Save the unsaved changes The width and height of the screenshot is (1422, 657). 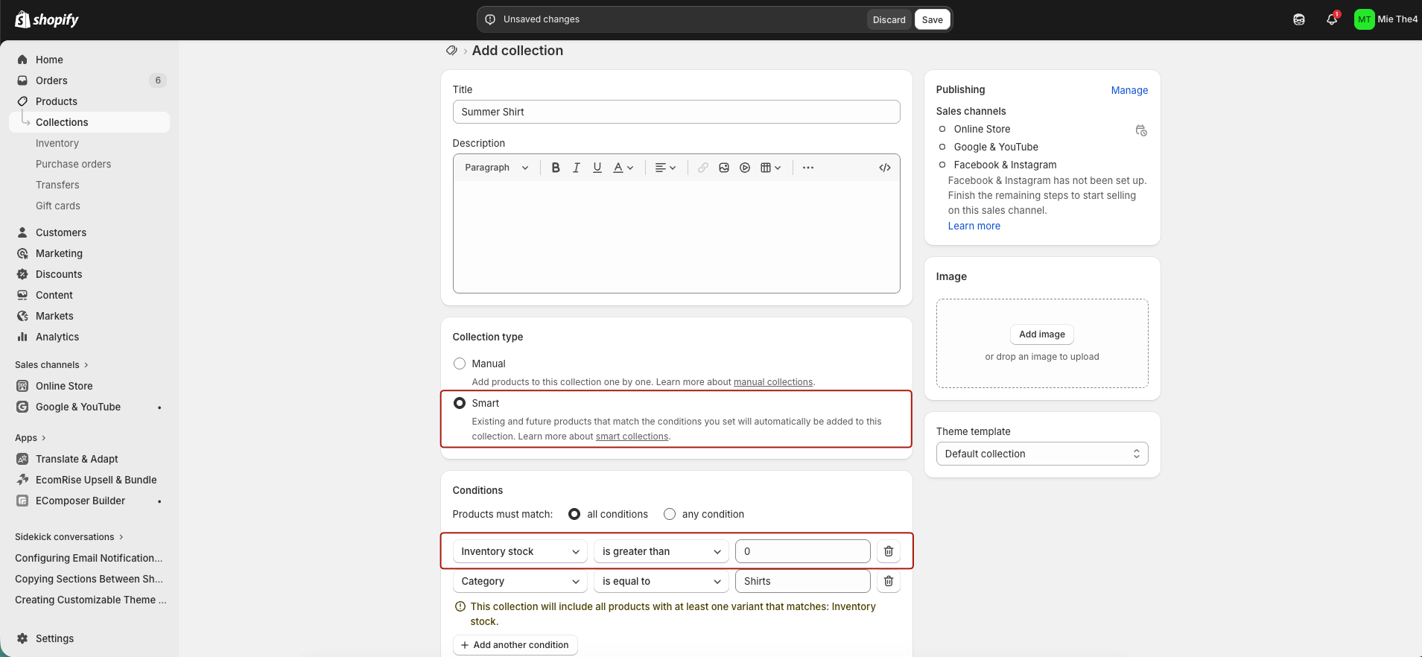(932, 19)
